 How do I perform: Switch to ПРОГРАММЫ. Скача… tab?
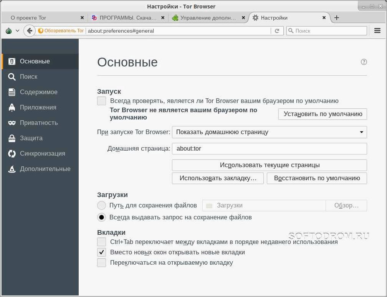coord(128,18)
